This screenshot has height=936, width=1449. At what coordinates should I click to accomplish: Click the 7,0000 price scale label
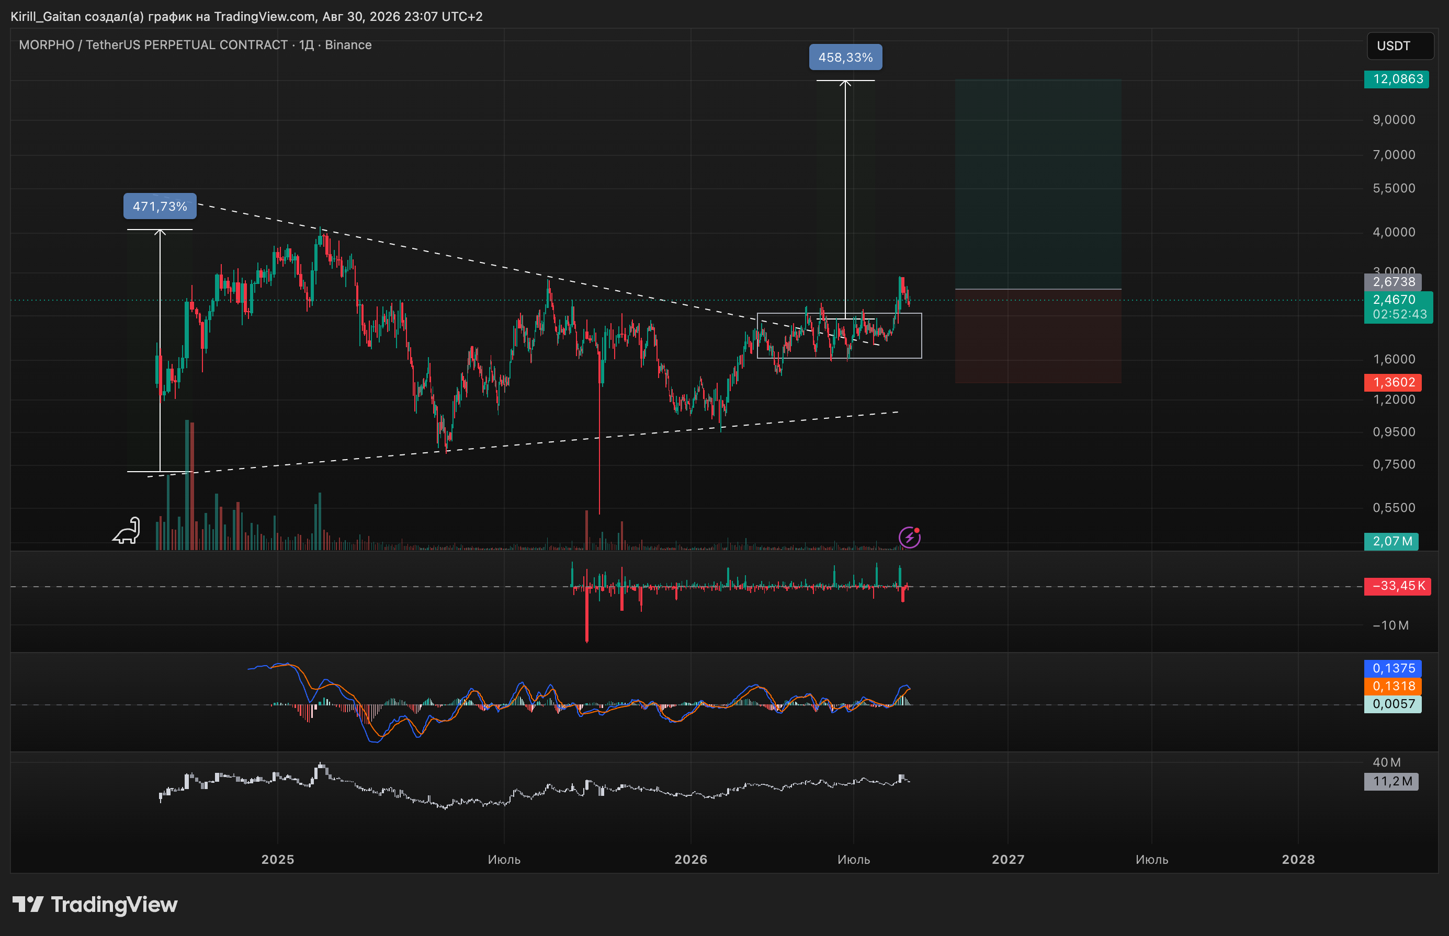coord(1394,155)
